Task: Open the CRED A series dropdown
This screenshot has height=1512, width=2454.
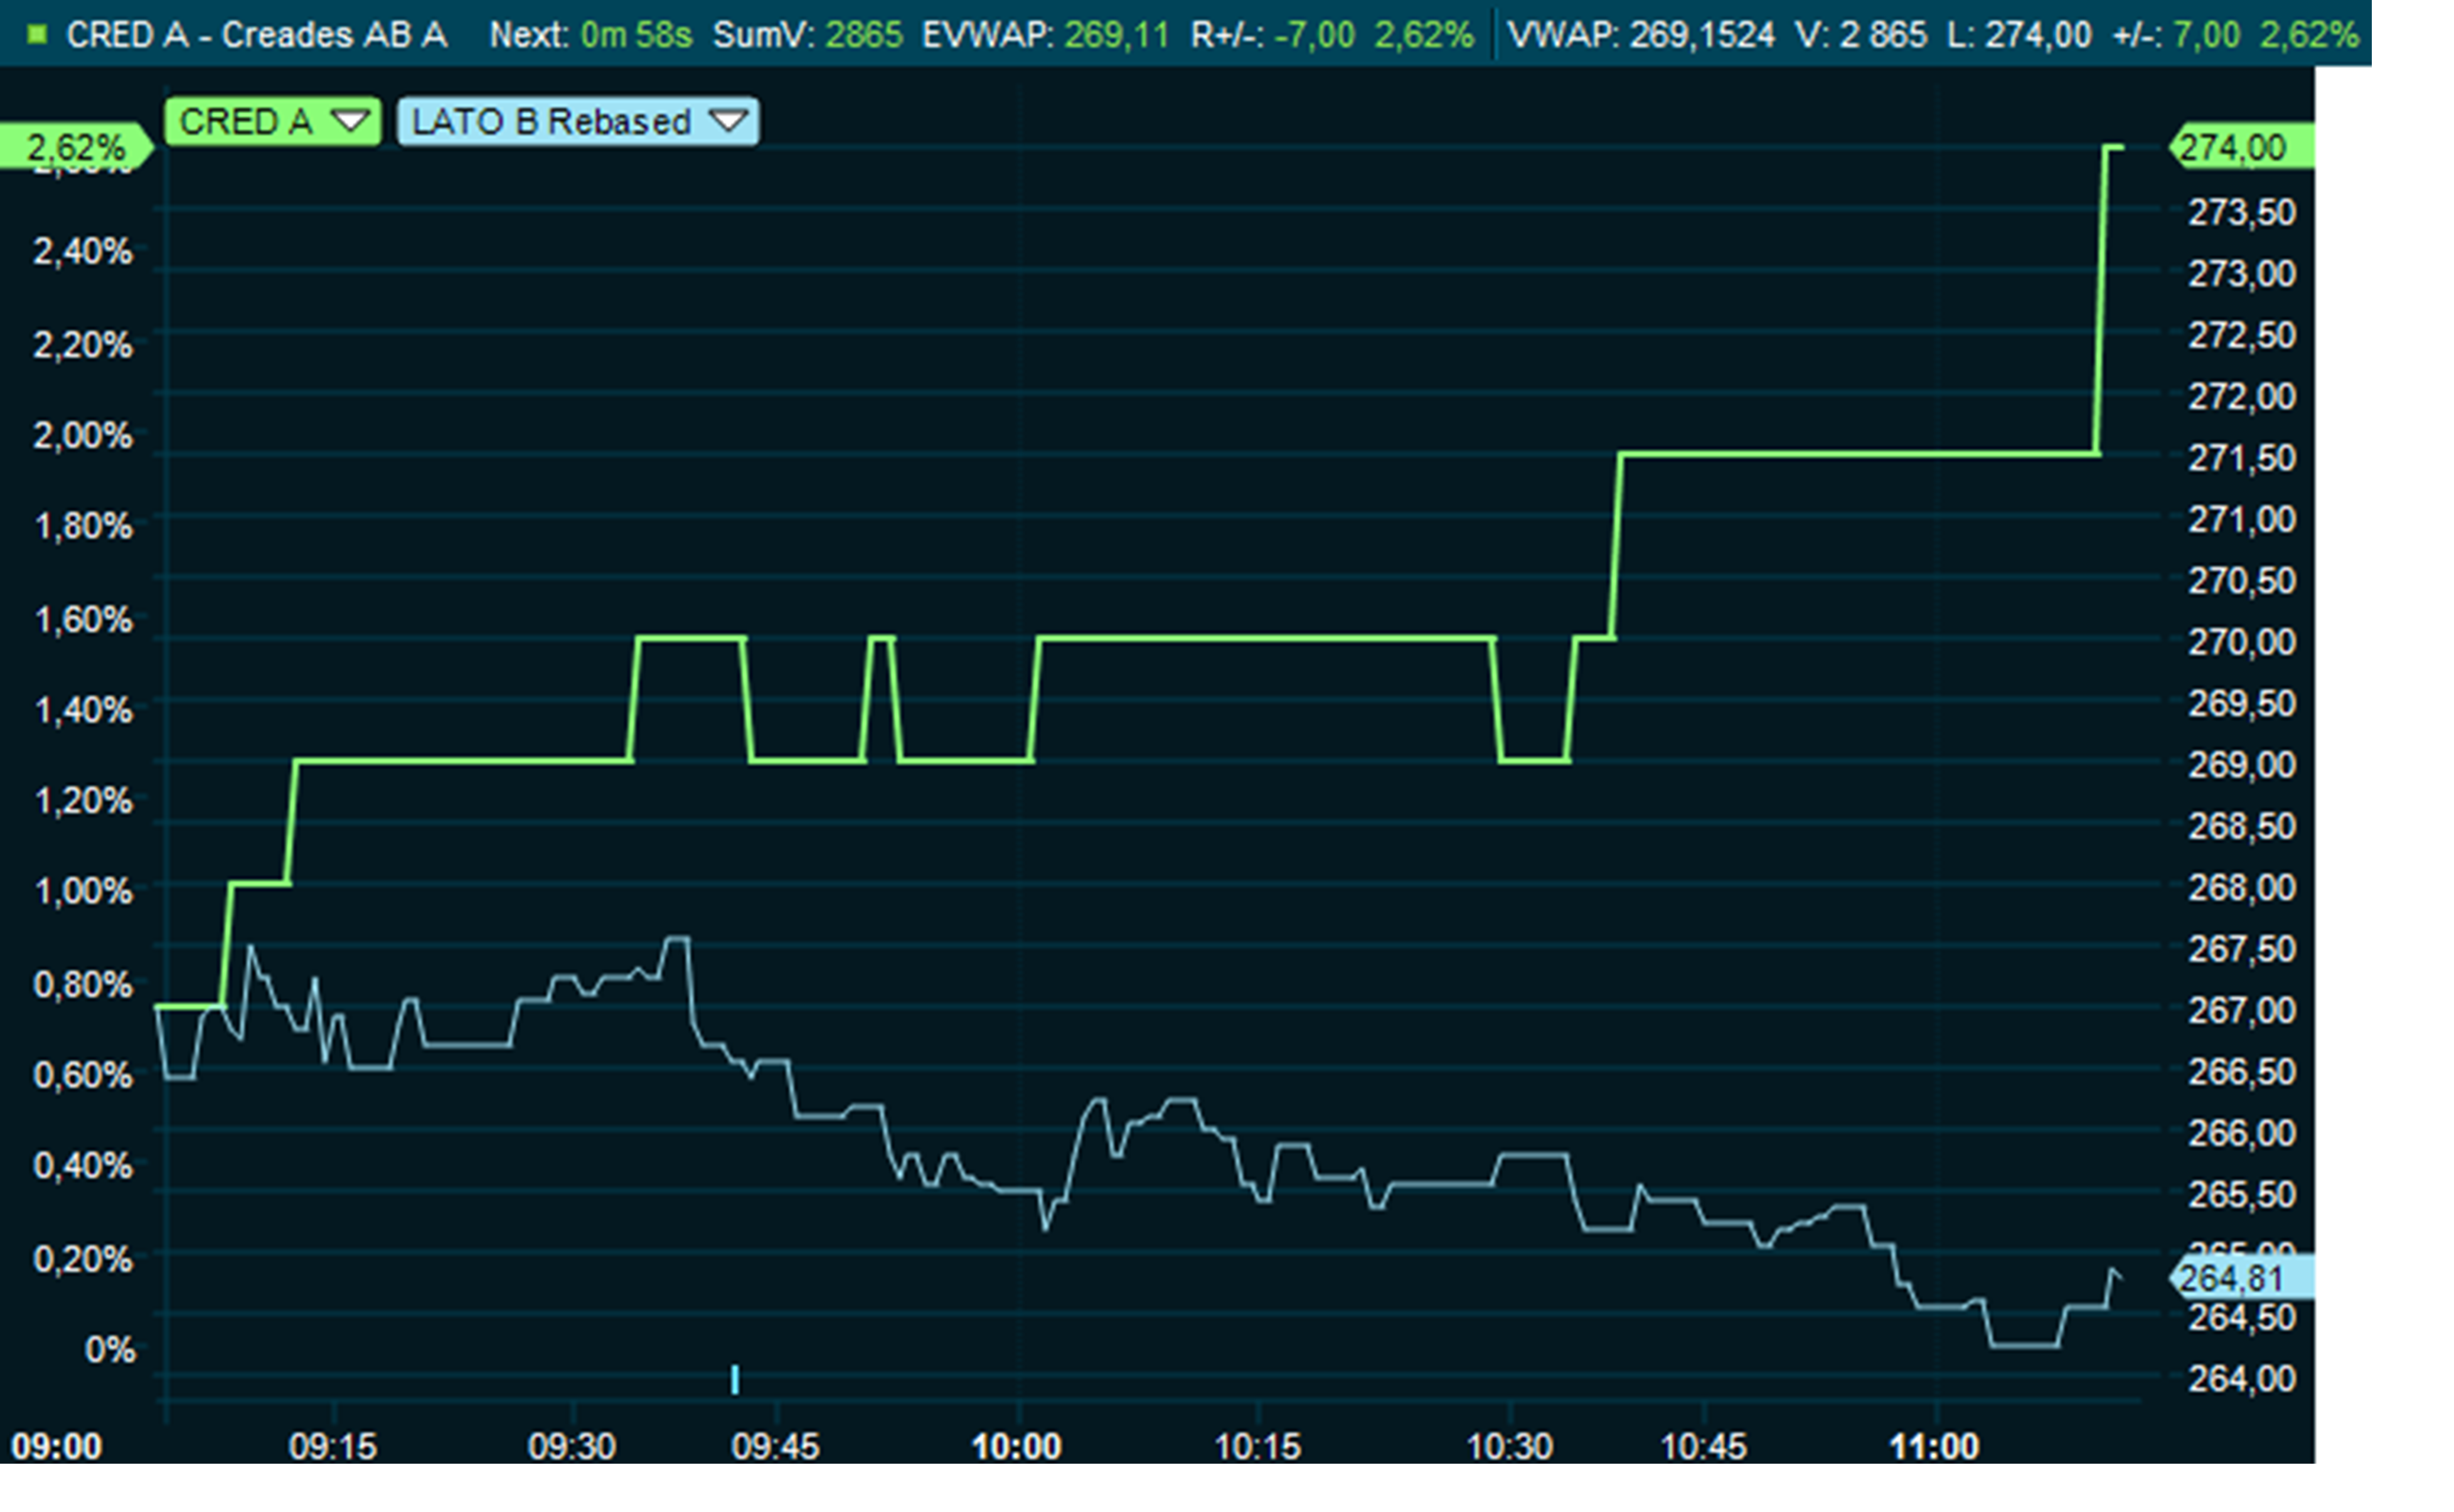Action: pos(272,122)
